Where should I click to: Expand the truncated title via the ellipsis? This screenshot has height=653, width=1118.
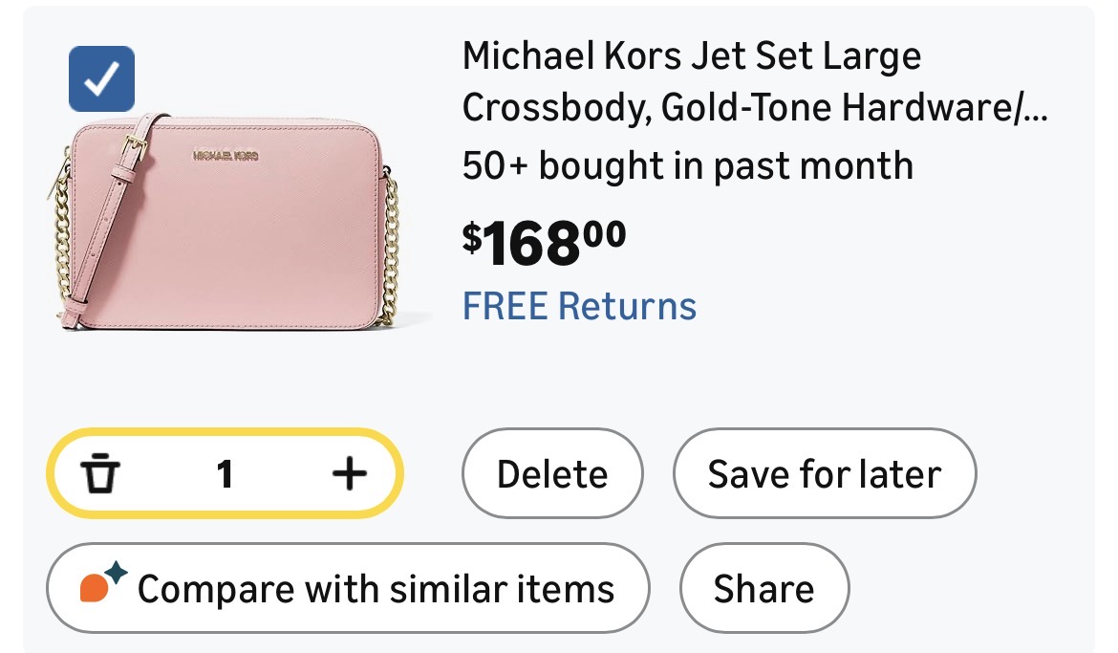click(x=1034, y=109)
